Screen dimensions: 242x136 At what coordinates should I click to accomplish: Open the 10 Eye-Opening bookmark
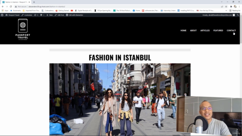[103, 11]
